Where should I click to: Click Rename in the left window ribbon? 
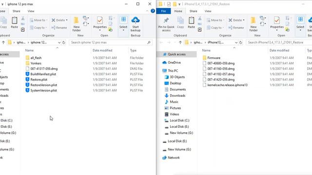(x=59, y=28)
